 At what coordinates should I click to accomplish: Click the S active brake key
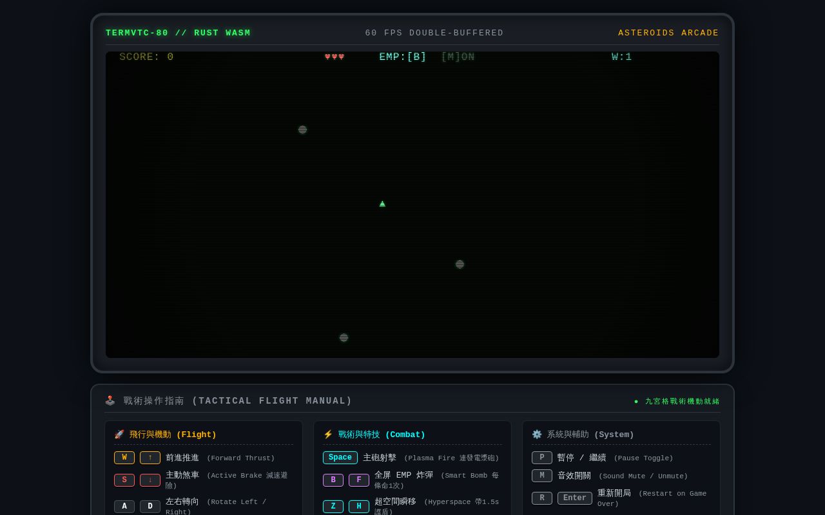[124, 480]
